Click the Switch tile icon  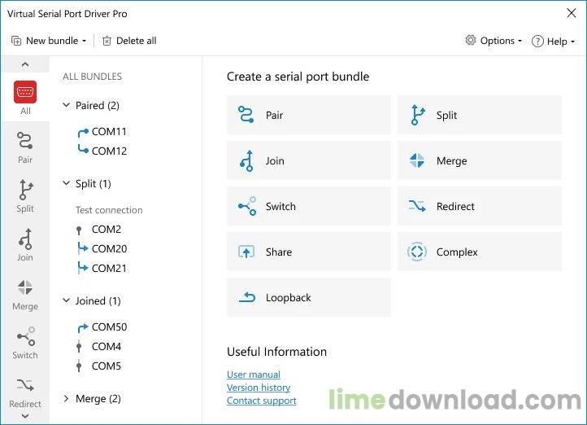[247, 206]
